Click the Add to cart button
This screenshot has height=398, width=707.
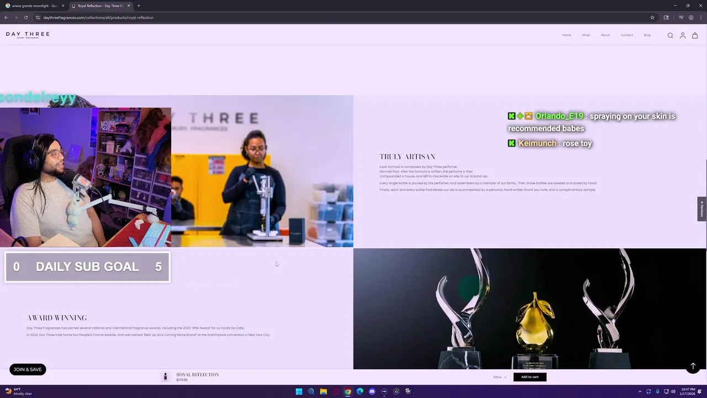coord(530,377)
